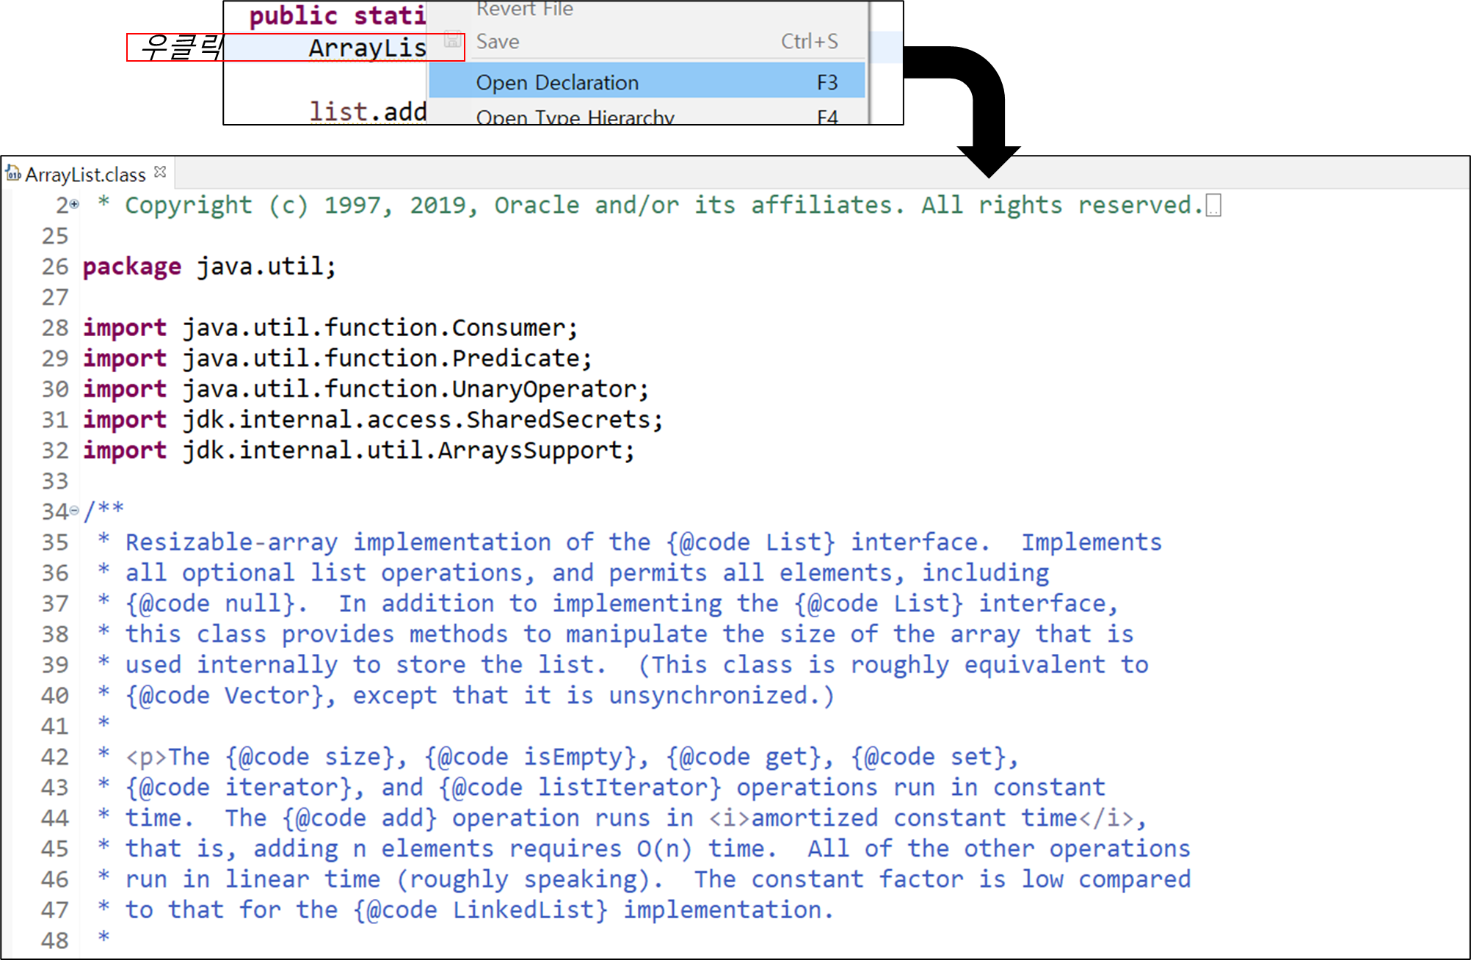Click '{@code listIterator}' on line 43

[580, 788]
